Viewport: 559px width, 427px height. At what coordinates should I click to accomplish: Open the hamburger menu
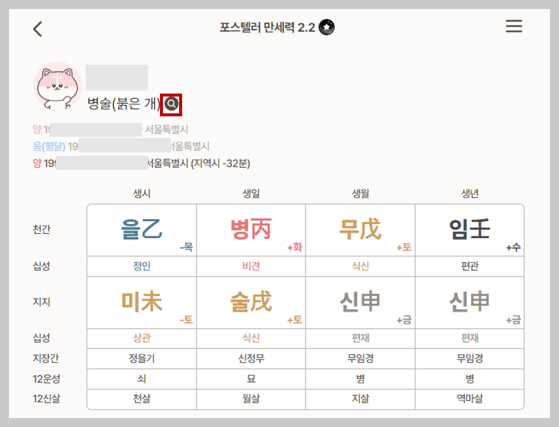(x=513, y=26)
